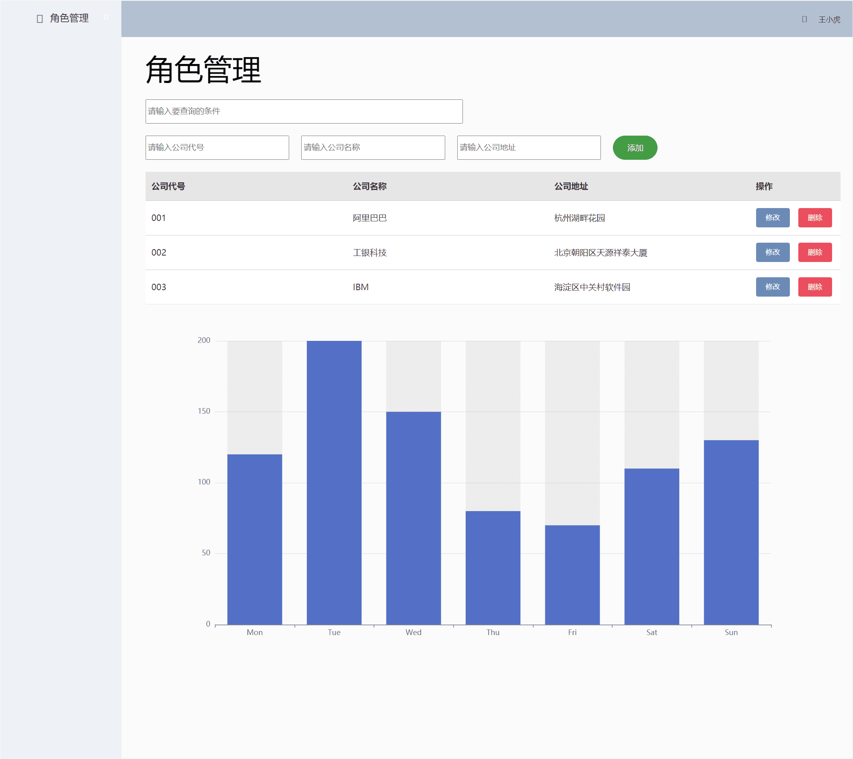853x759 pixels.
Task: Click 修改 on the 阿里巴巴 row
Action: click(x=773, y=217)
